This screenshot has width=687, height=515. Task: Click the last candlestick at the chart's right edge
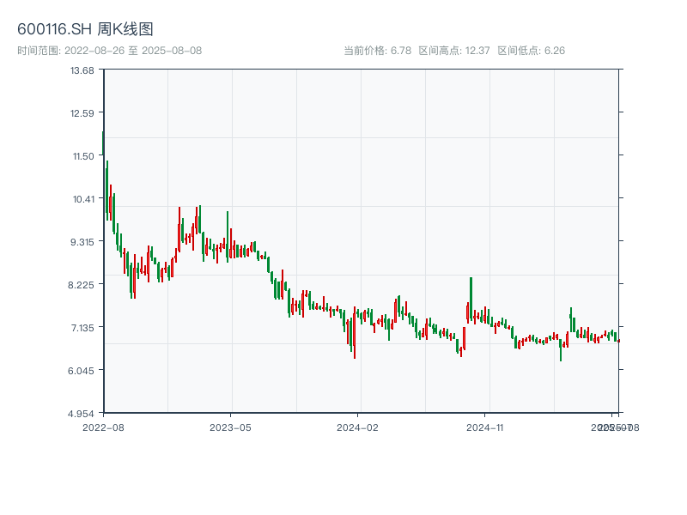(x=618, y=341)
